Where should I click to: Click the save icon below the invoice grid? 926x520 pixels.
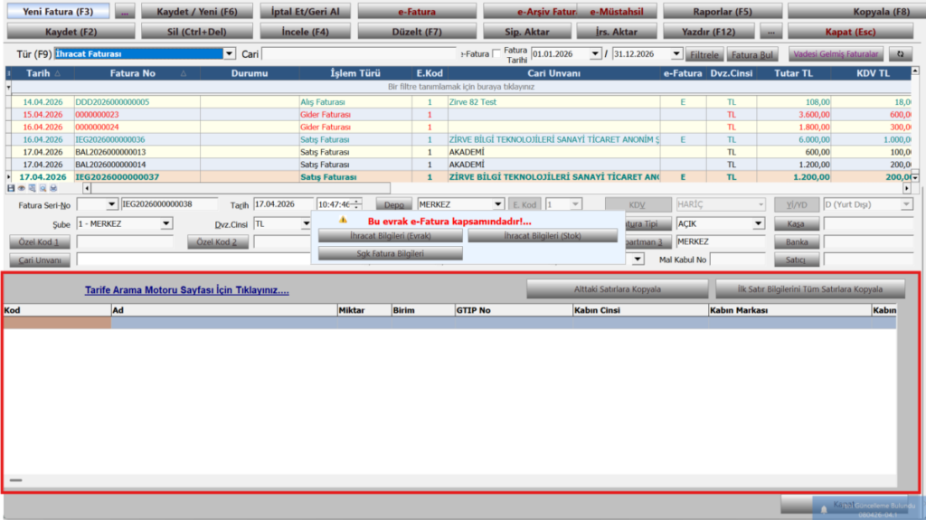click(11, 188)
